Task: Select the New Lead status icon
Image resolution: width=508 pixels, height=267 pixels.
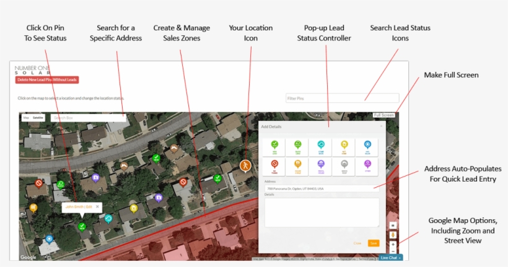Action: 274,147
